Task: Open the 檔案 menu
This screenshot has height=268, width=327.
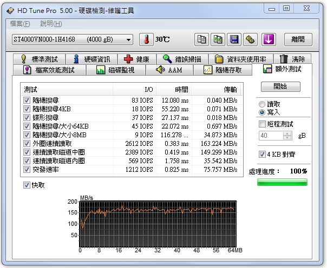Action: (x=20, y=24)
